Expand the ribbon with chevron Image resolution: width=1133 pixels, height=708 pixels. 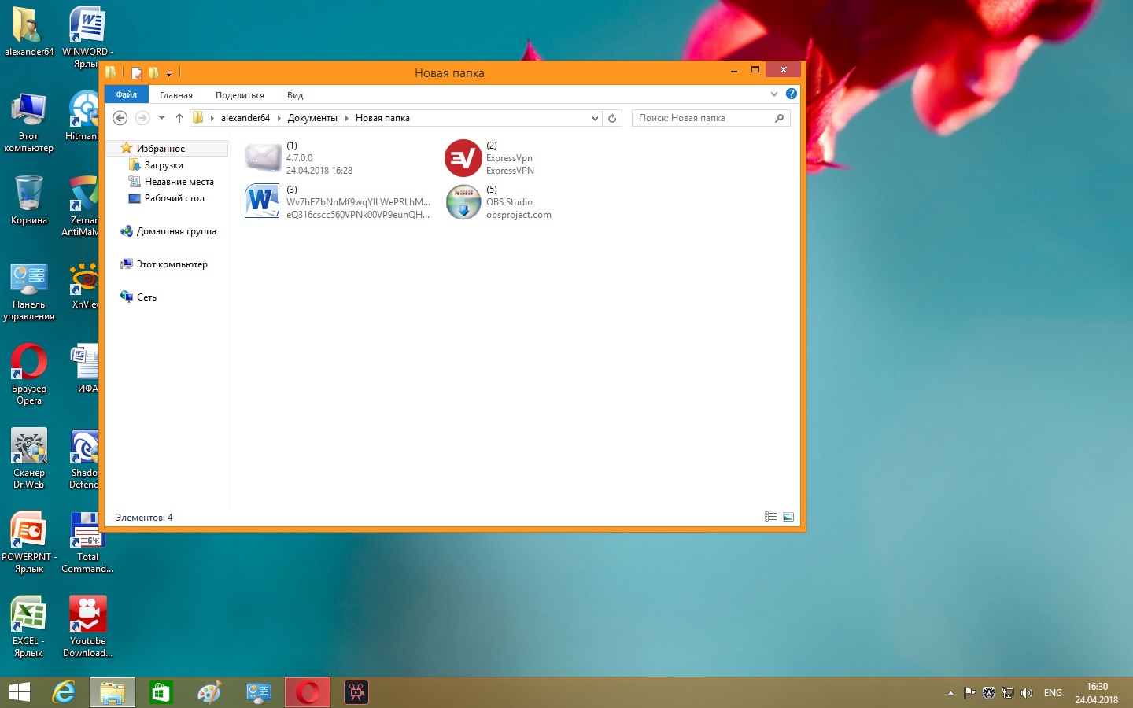(x=774, y=94)
